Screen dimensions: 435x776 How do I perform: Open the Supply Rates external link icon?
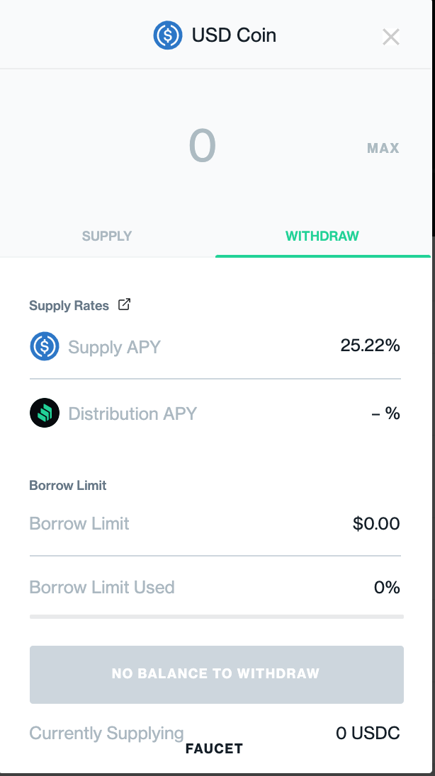click(124, 305)
